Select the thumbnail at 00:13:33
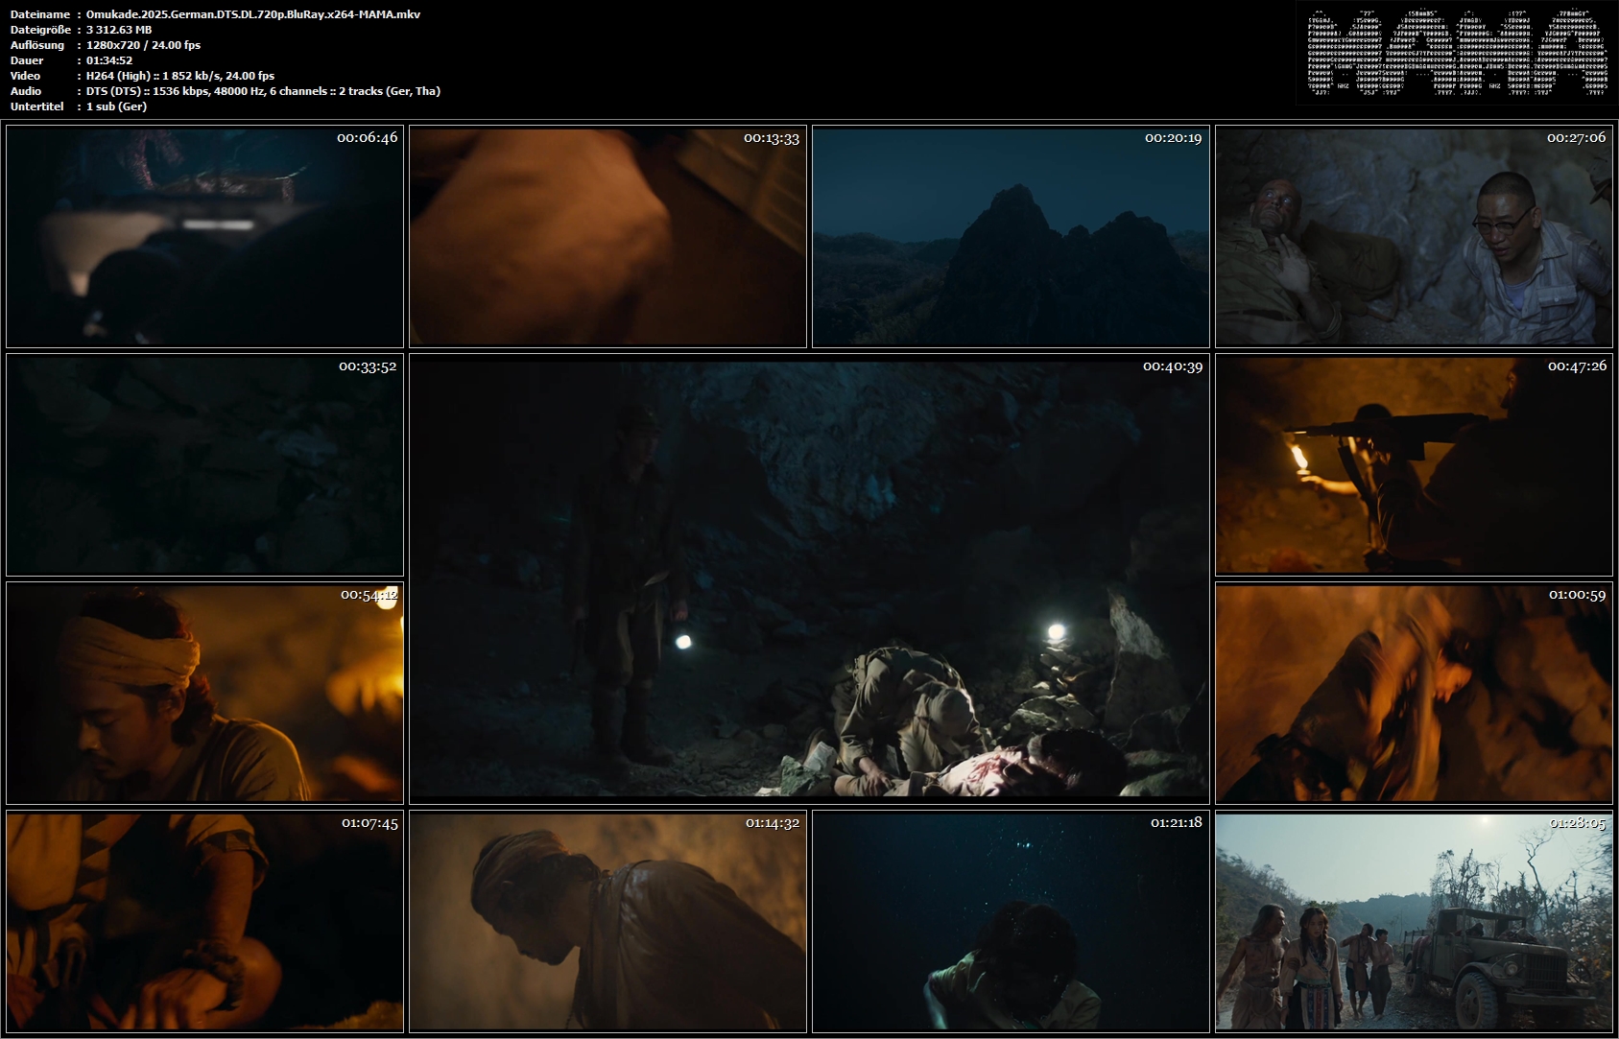 (x=607, y=236)
